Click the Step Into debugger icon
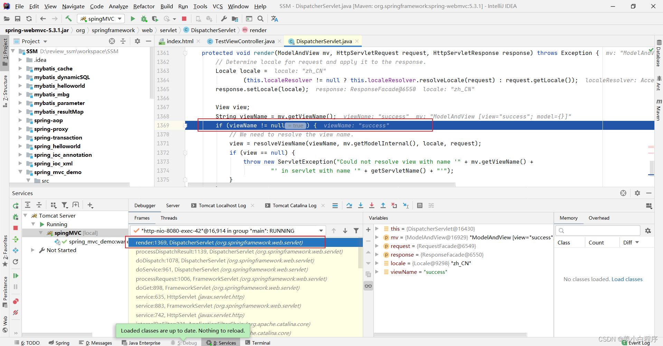Viewport: 663px width, 346px height. [360, 205]
